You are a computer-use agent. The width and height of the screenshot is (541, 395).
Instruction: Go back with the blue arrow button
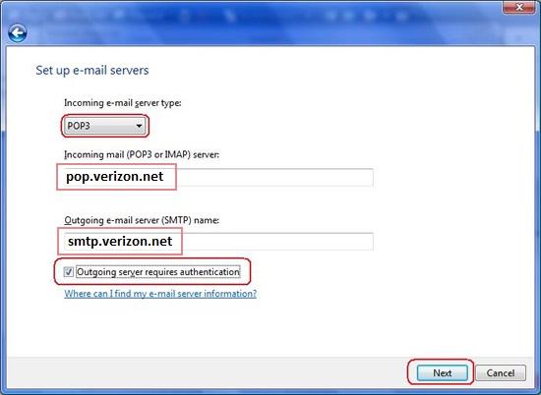[18, 33]
